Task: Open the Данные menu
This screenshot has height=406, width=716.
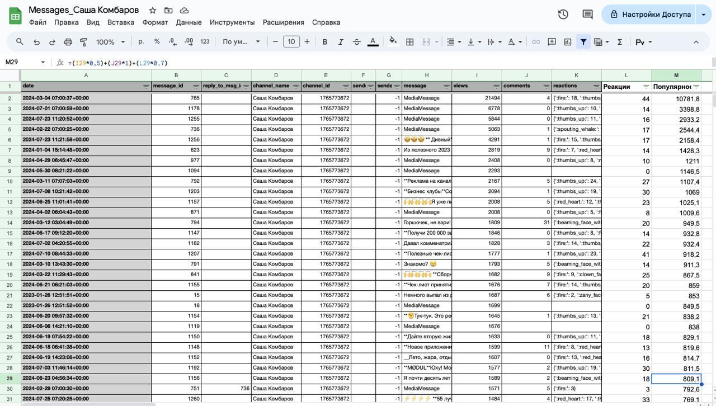Action: (189, 22)
